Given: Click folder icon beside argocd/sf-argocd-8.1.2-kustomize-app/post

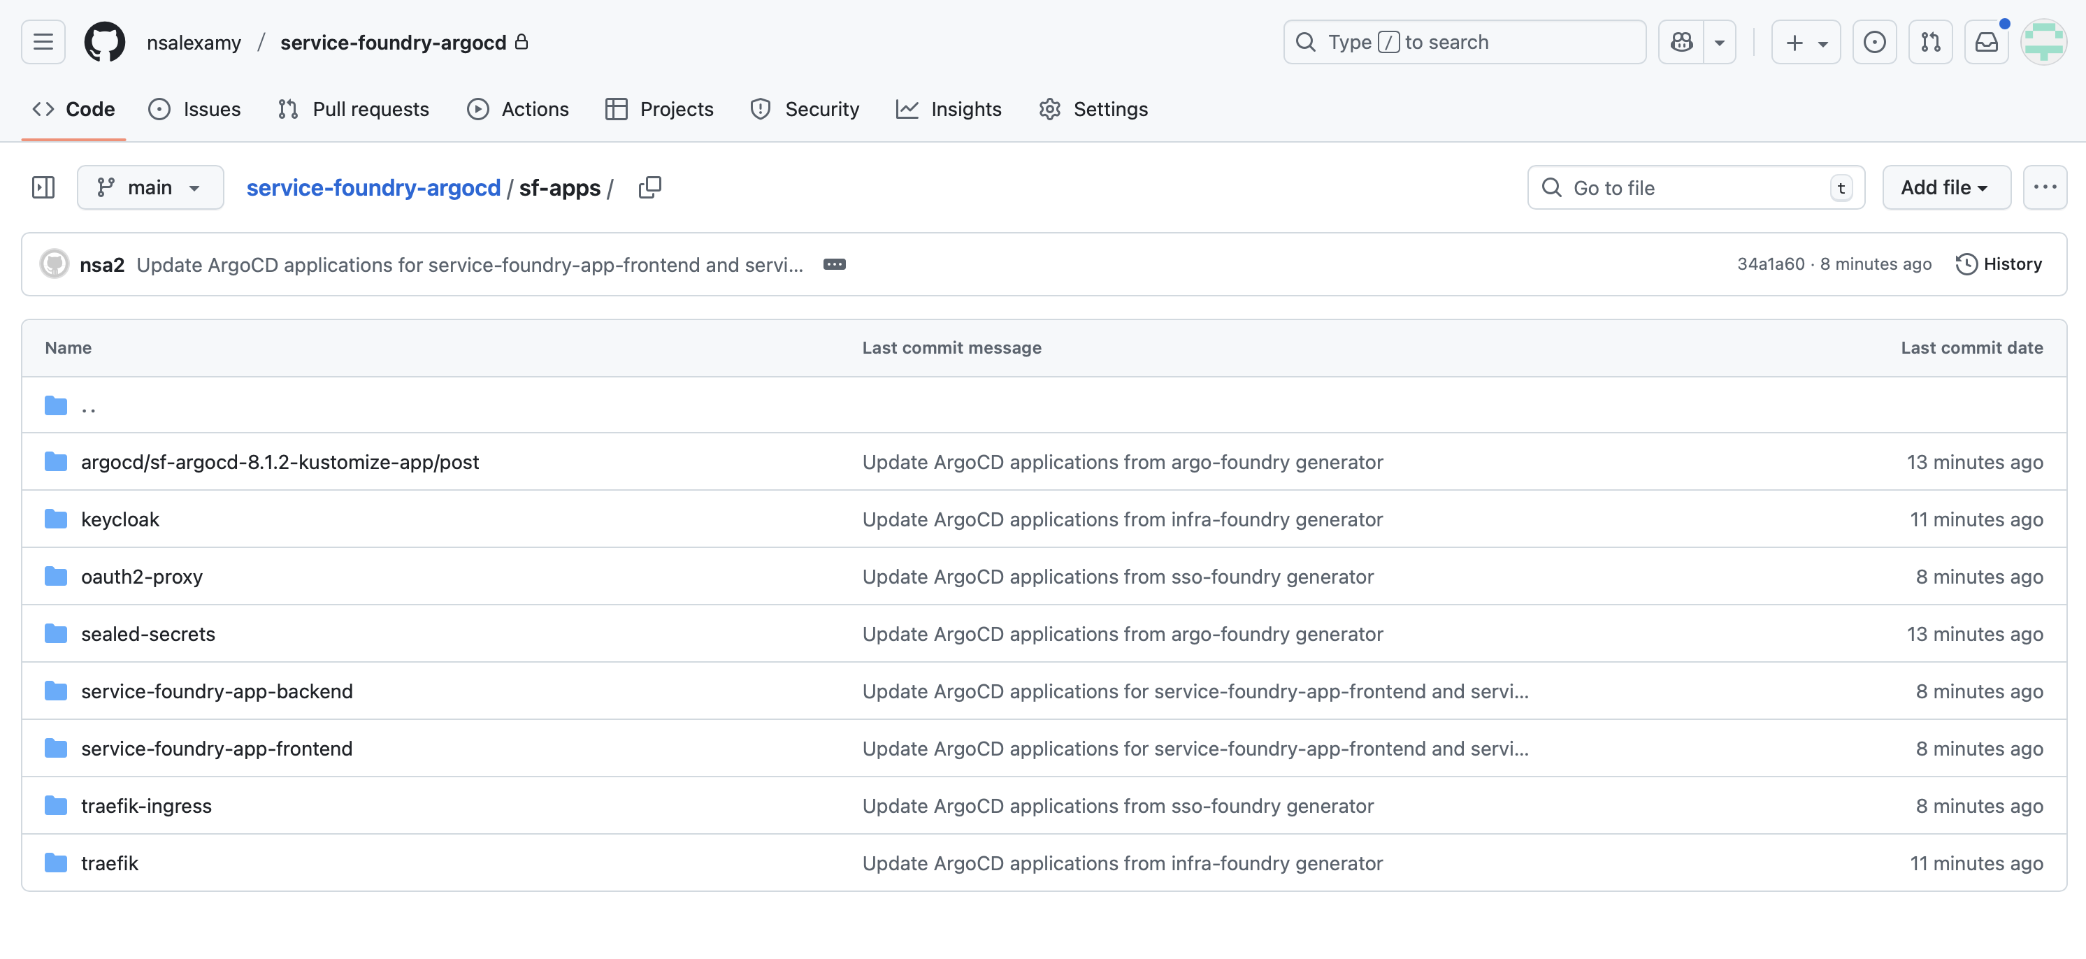Looking at the screenshot, I should click(x=56, y=462).
